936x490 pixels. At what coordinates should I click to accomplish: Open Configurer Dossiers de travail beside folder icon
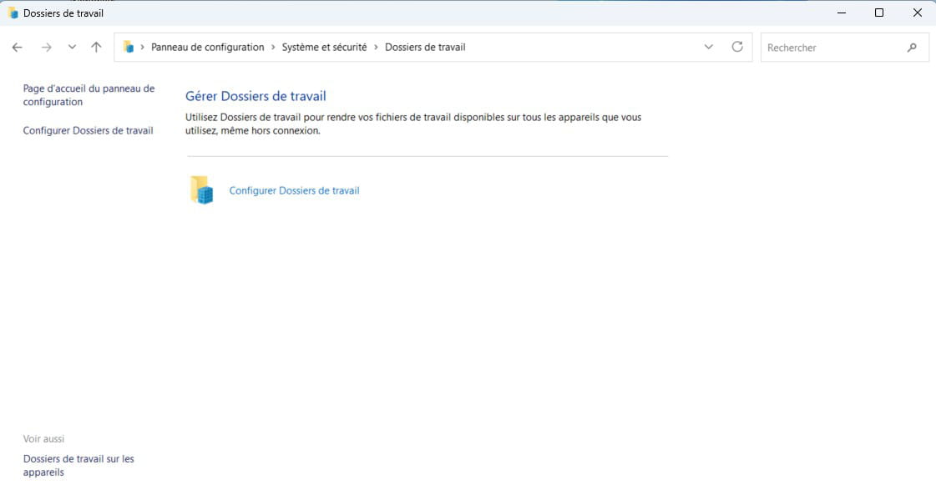pyautogui.click(x=294, y=190)
